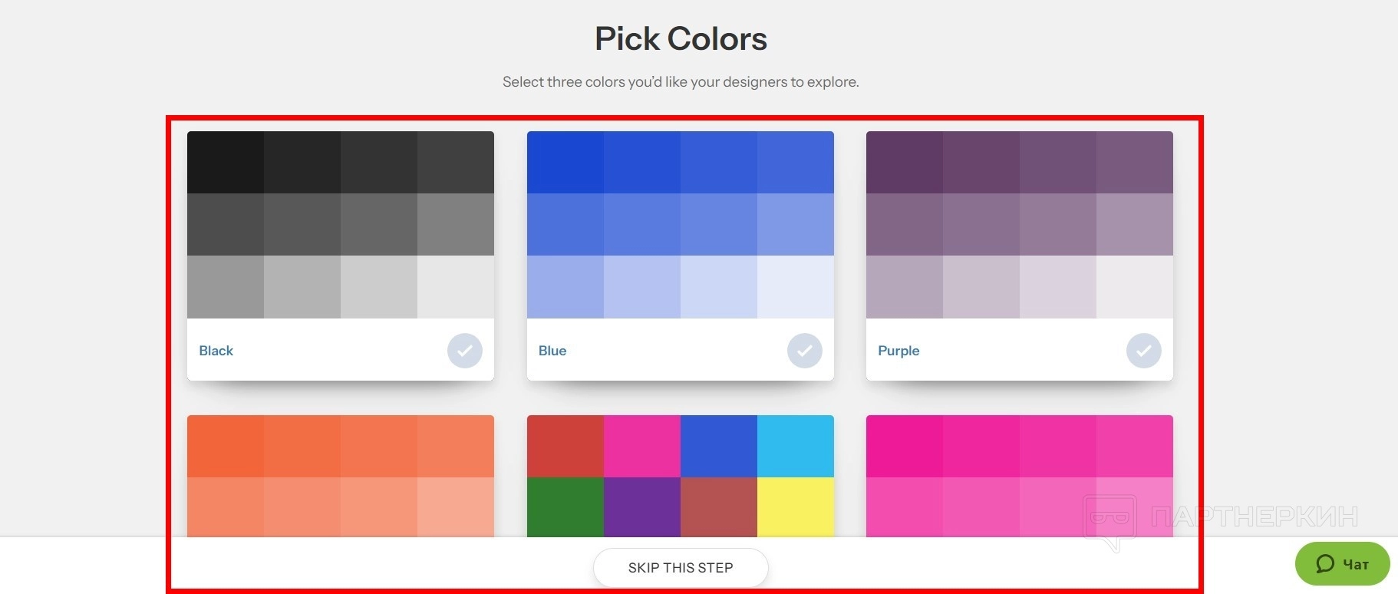Click the Skip This Step button

[x=681, y=568]
